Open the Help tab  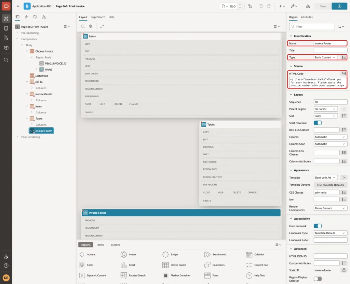point(112,17)
